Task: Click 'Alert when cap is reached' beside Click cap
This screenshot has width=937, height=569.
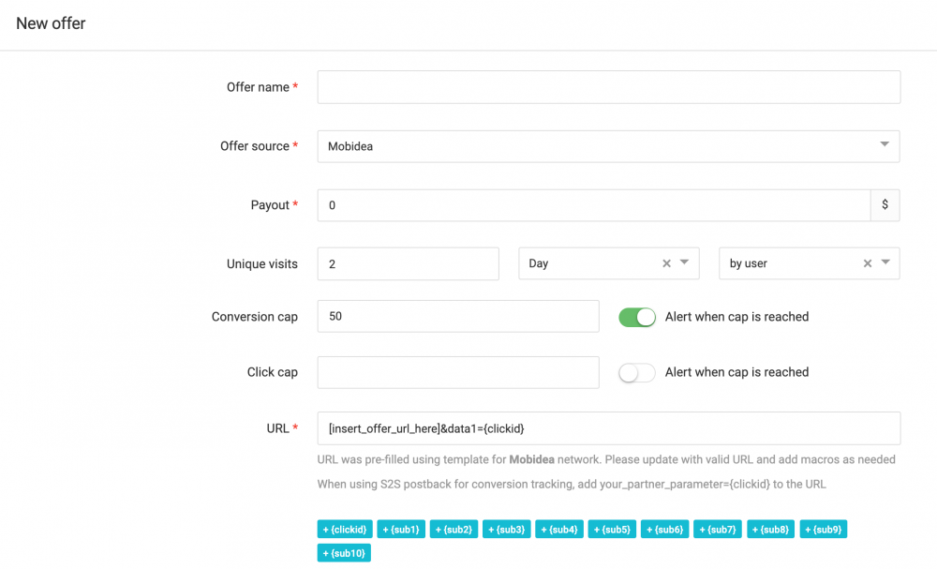Action: [x=736, y=372]
